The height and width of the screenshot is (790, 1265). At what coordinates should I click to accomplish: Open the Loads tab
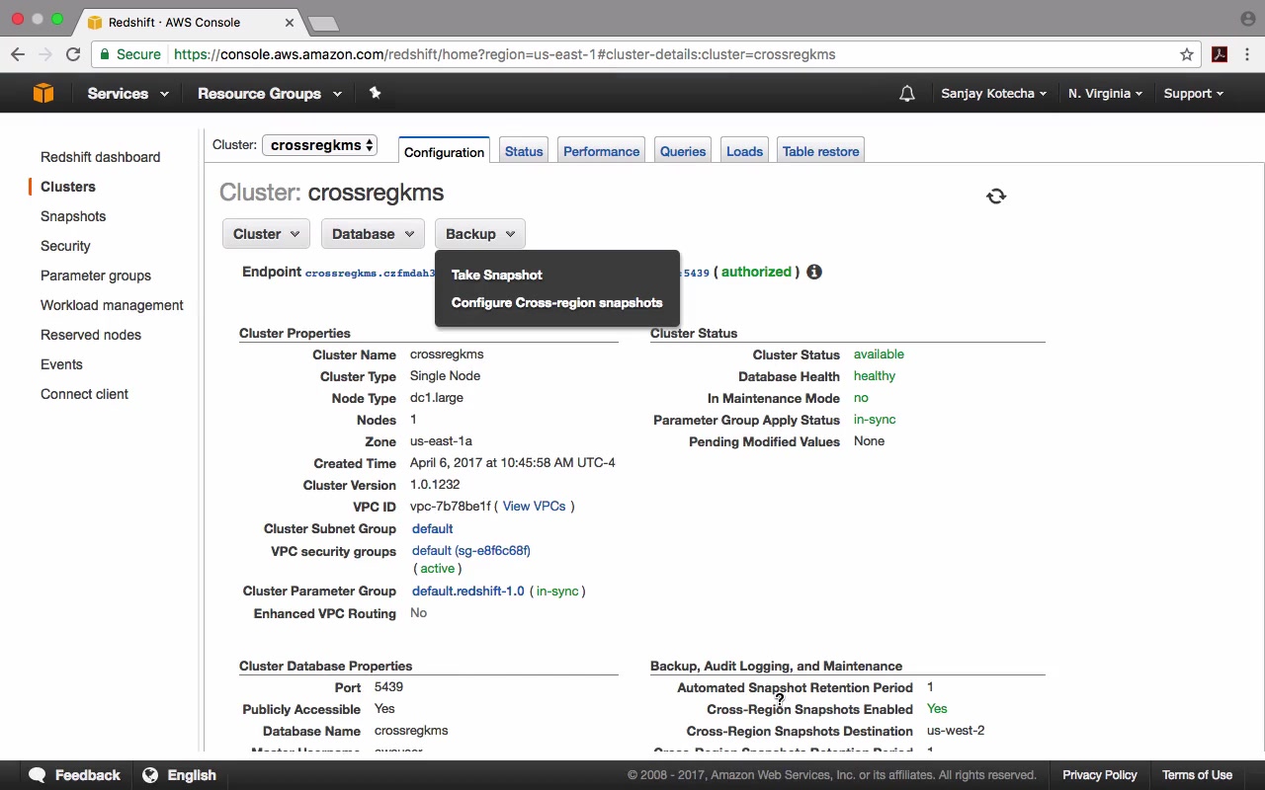coord(744,151)
